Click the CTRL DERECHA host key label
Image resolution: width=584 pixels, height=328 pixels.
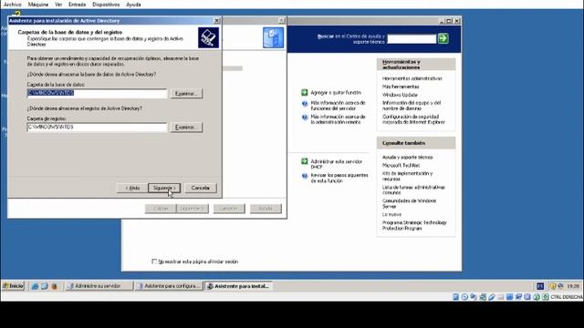566,297
